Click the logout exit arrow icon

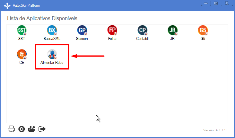(42, 129)
